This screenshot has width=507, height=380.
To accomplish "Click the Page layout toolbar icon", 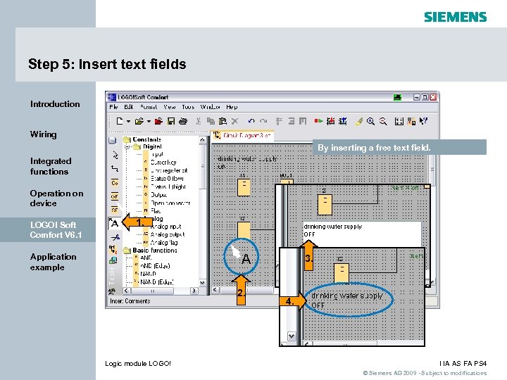I will point(399,122).
